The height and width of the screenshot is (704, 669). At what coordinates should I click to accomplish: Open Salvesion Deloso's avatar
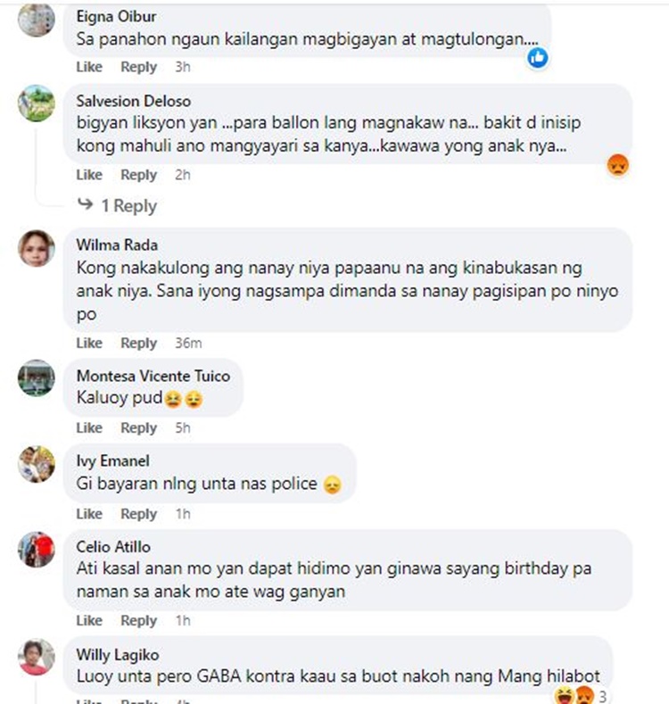pyautogui.click(x=37, y=103)
